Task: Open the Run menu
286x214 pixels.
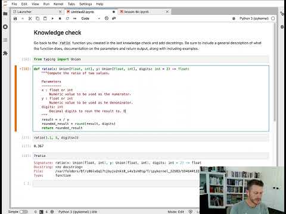Action: click(x=46, y=4)
